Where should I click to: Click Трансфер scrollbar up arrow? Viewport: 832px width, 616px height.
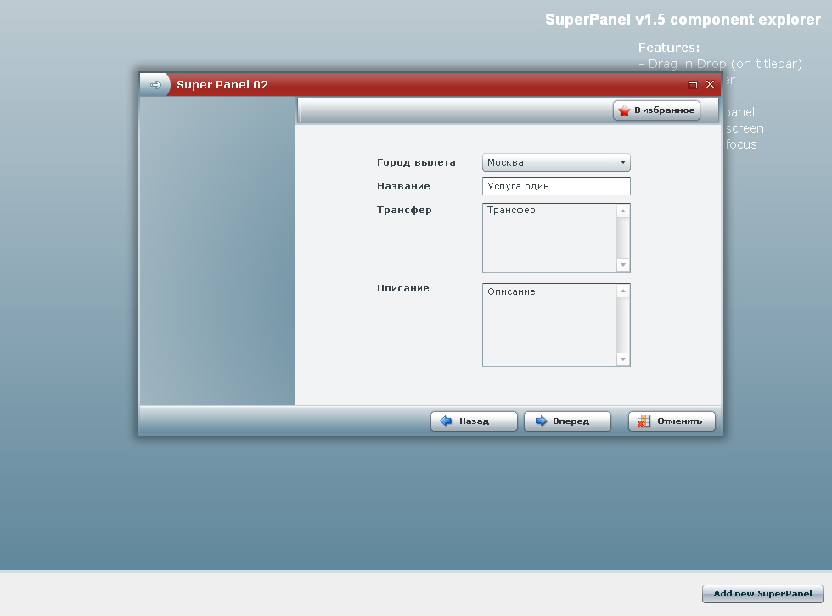click(x=623, y=212)
